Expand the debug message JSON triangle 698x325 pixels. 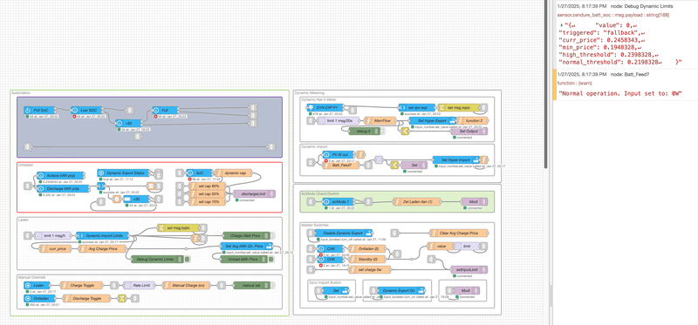pyautogui.click(x=561, y=25)
